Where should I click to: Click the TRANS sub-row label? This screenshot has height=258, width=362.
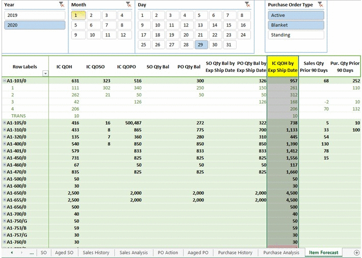tap(18, 116)
